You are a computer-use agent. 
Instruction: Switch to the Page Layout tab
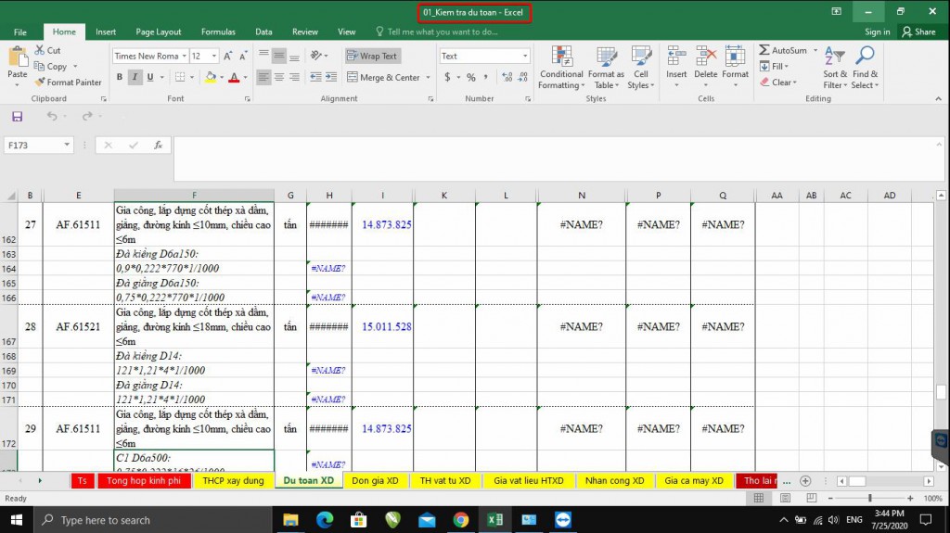point(158,32)
